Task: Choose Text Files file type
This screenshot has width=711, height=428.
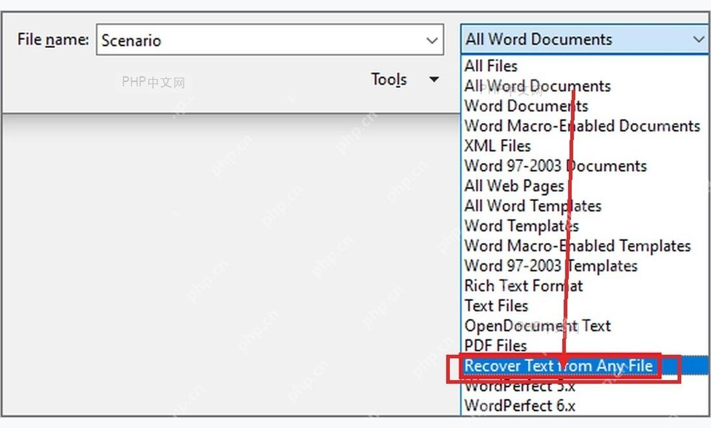Action: click(585, 306)
